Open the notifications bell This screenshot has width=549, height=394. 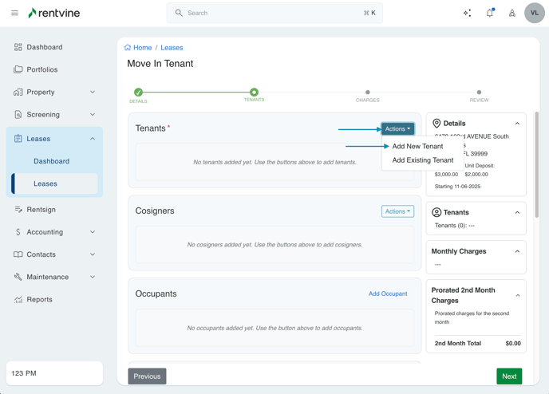(490, 13)
